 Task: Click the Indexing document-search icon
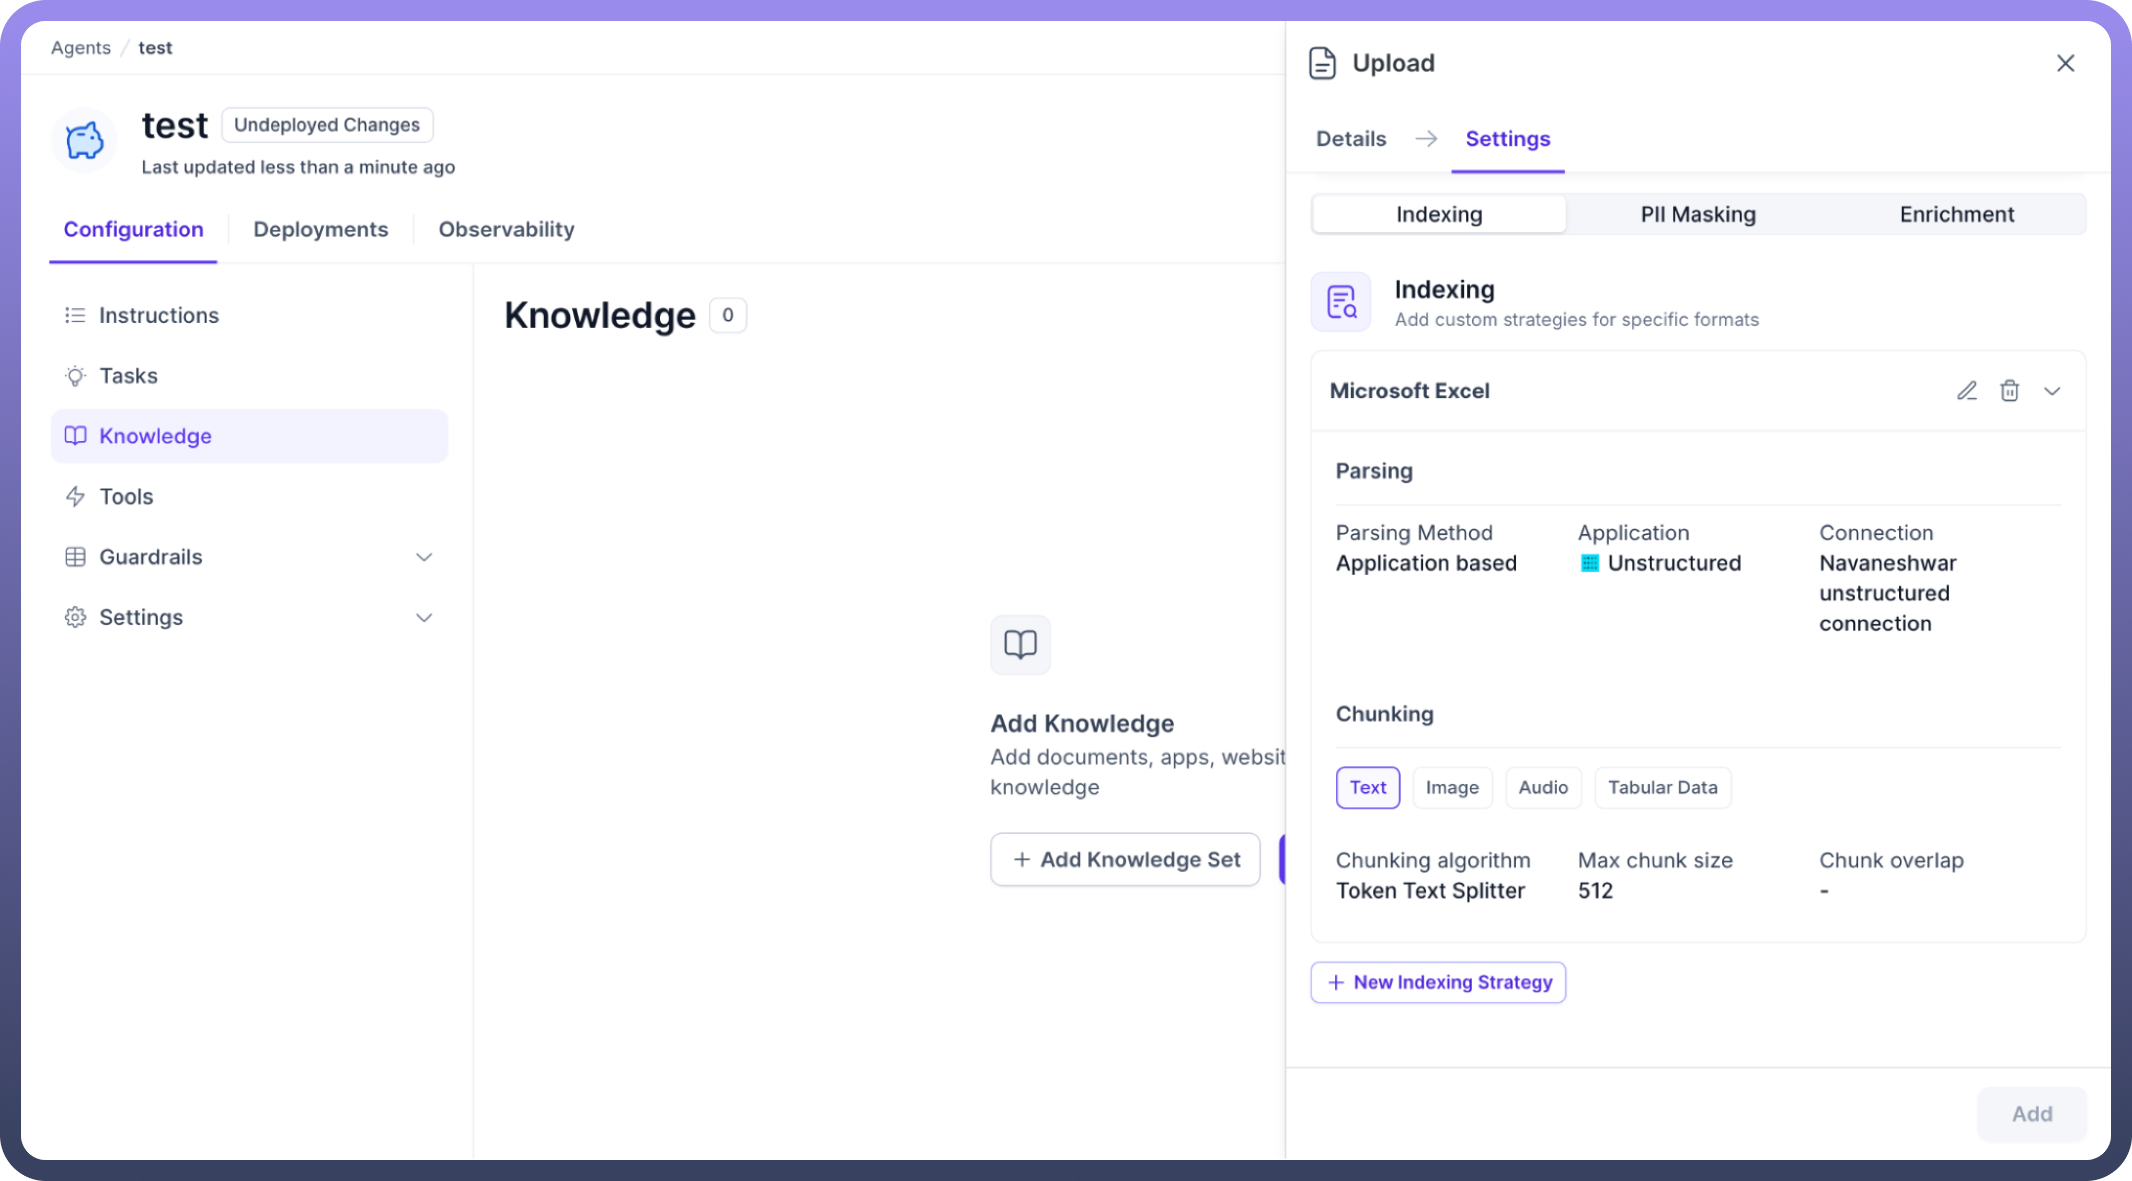1341,302
